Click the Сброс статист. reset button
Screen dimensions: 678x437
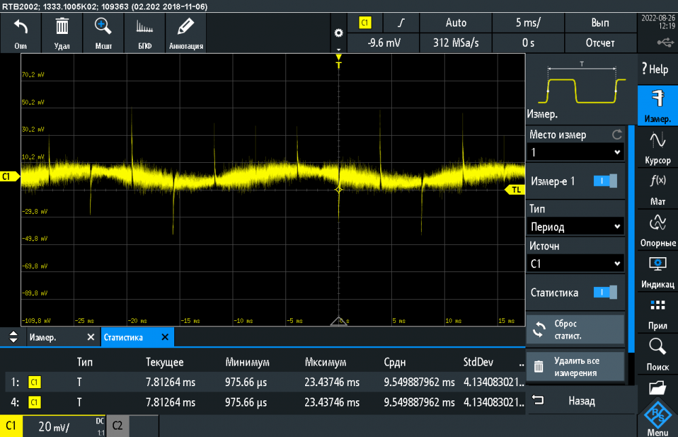[x=575, y=330]
